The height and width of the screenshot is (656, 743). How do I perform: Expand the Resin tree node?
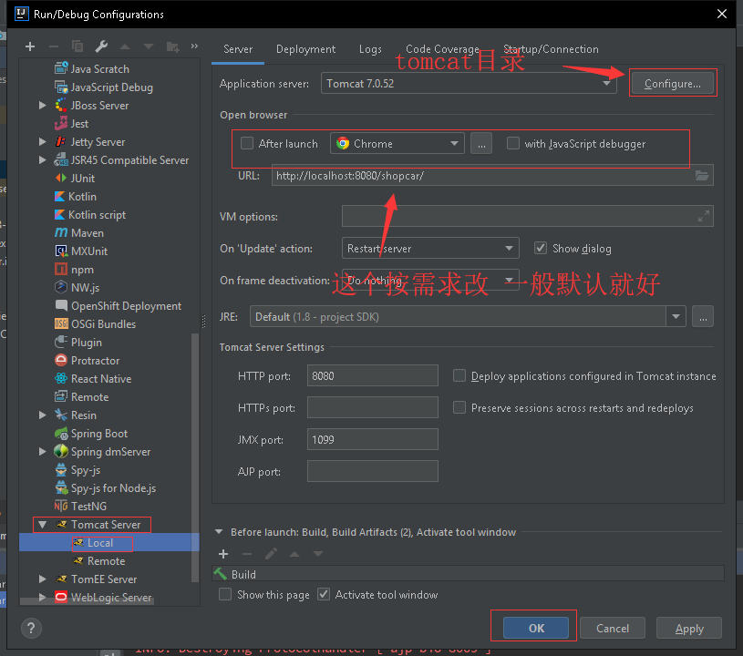click(x=42, y=415)
